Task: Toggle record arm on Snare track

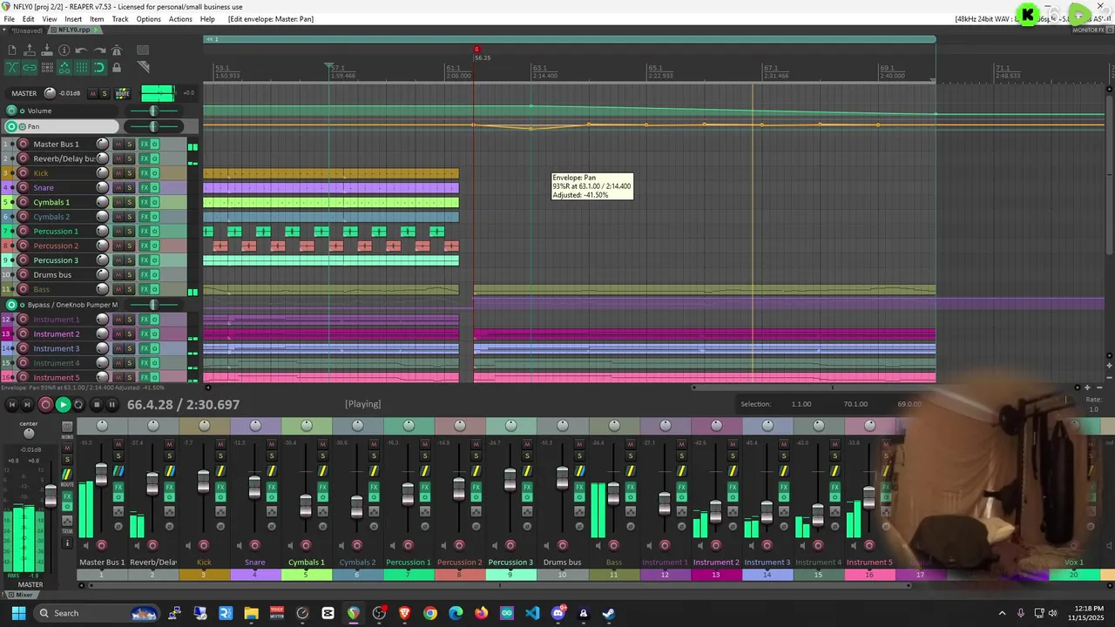Action: click(24, 187)
